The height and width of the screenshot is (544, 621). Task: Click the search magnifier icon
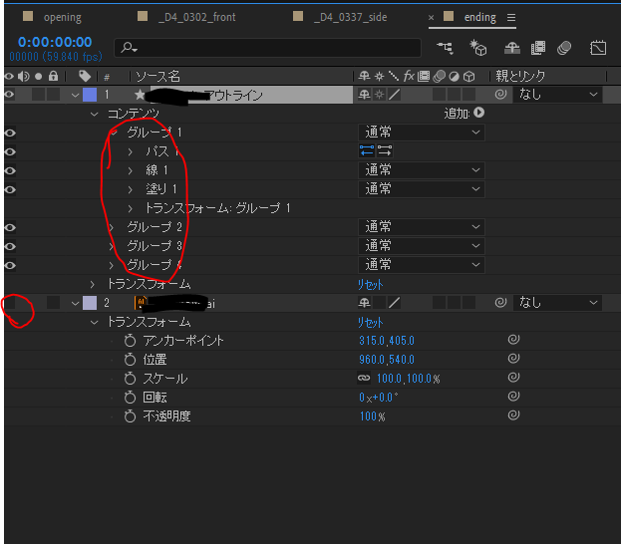tap(129, 48)
